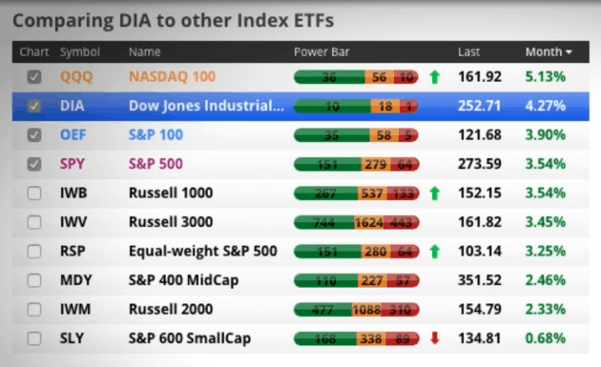Enable the IWB chart checkbox

tap(34, 194)
